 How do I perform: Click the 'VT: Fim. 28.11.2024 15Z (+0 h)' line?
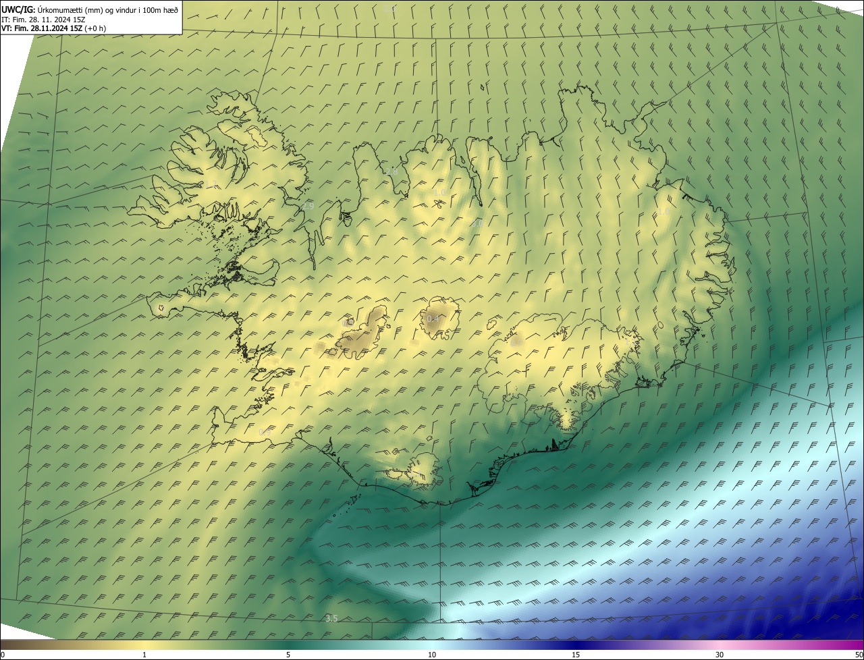click(x=53, y=28)
